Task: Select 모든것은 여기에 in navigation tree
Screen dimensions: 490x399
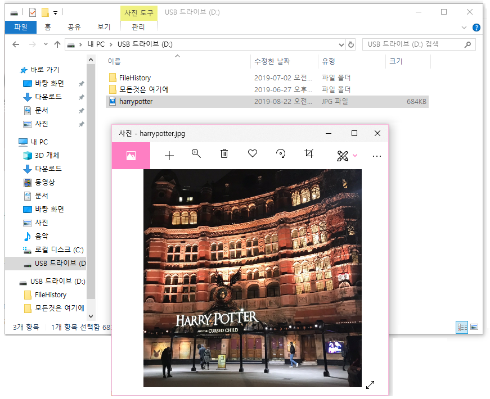Action: [60, 308]
